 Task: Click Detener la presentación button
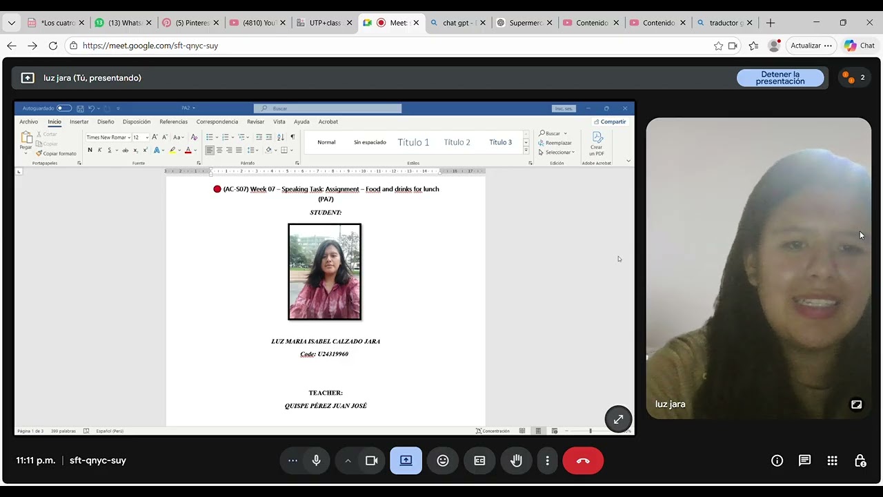coord(780,78)
